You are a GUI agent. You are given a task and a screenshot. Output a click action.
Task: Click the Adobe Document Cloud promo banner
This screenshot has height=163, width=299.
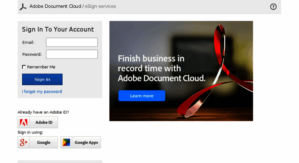tap(181, 71)
